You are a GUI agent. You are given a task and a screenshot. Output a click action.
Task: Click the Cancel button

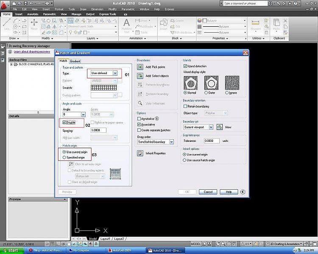(208, 192)
